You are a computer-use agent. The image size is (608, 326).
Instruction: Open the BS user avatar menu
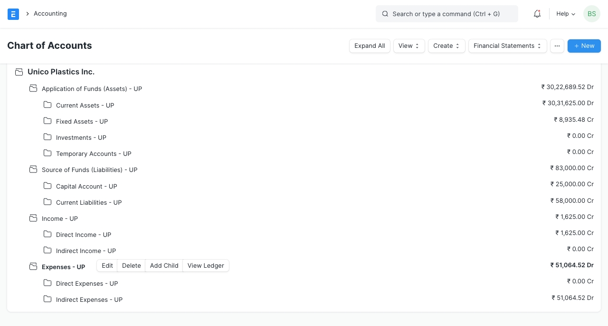coord(591,14)
